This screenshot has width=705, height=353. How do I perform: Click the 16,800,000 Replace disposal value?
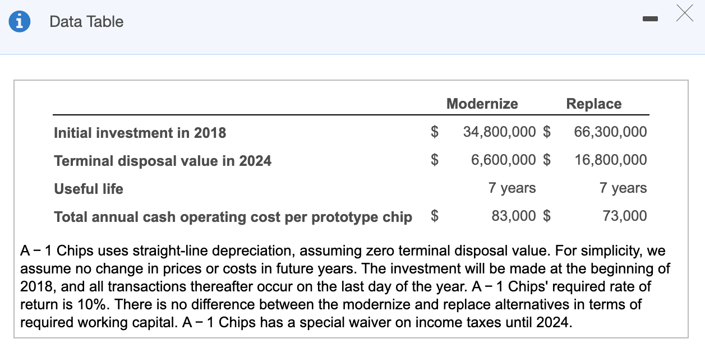tap(610, 160)
